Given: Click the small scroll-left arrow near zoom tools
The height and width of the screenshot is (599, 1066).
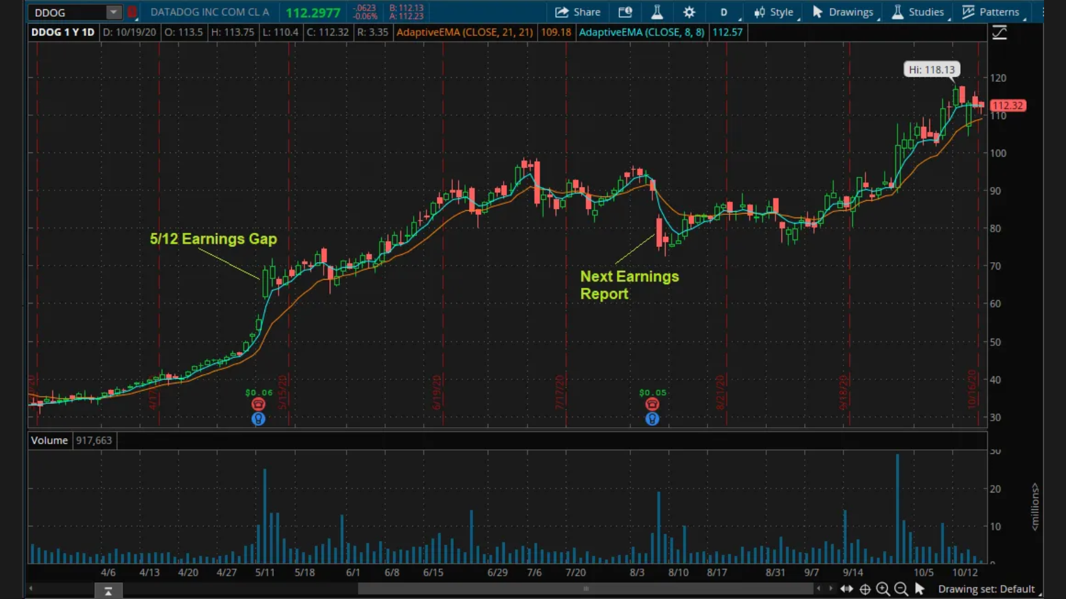Looking at the screenshot, I should 819,588.
